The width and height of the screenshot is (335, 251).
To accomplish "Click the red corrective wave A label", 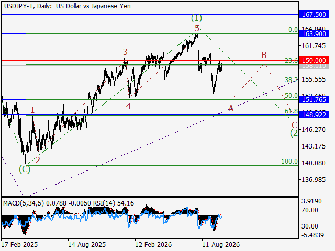I will (231, 109).
